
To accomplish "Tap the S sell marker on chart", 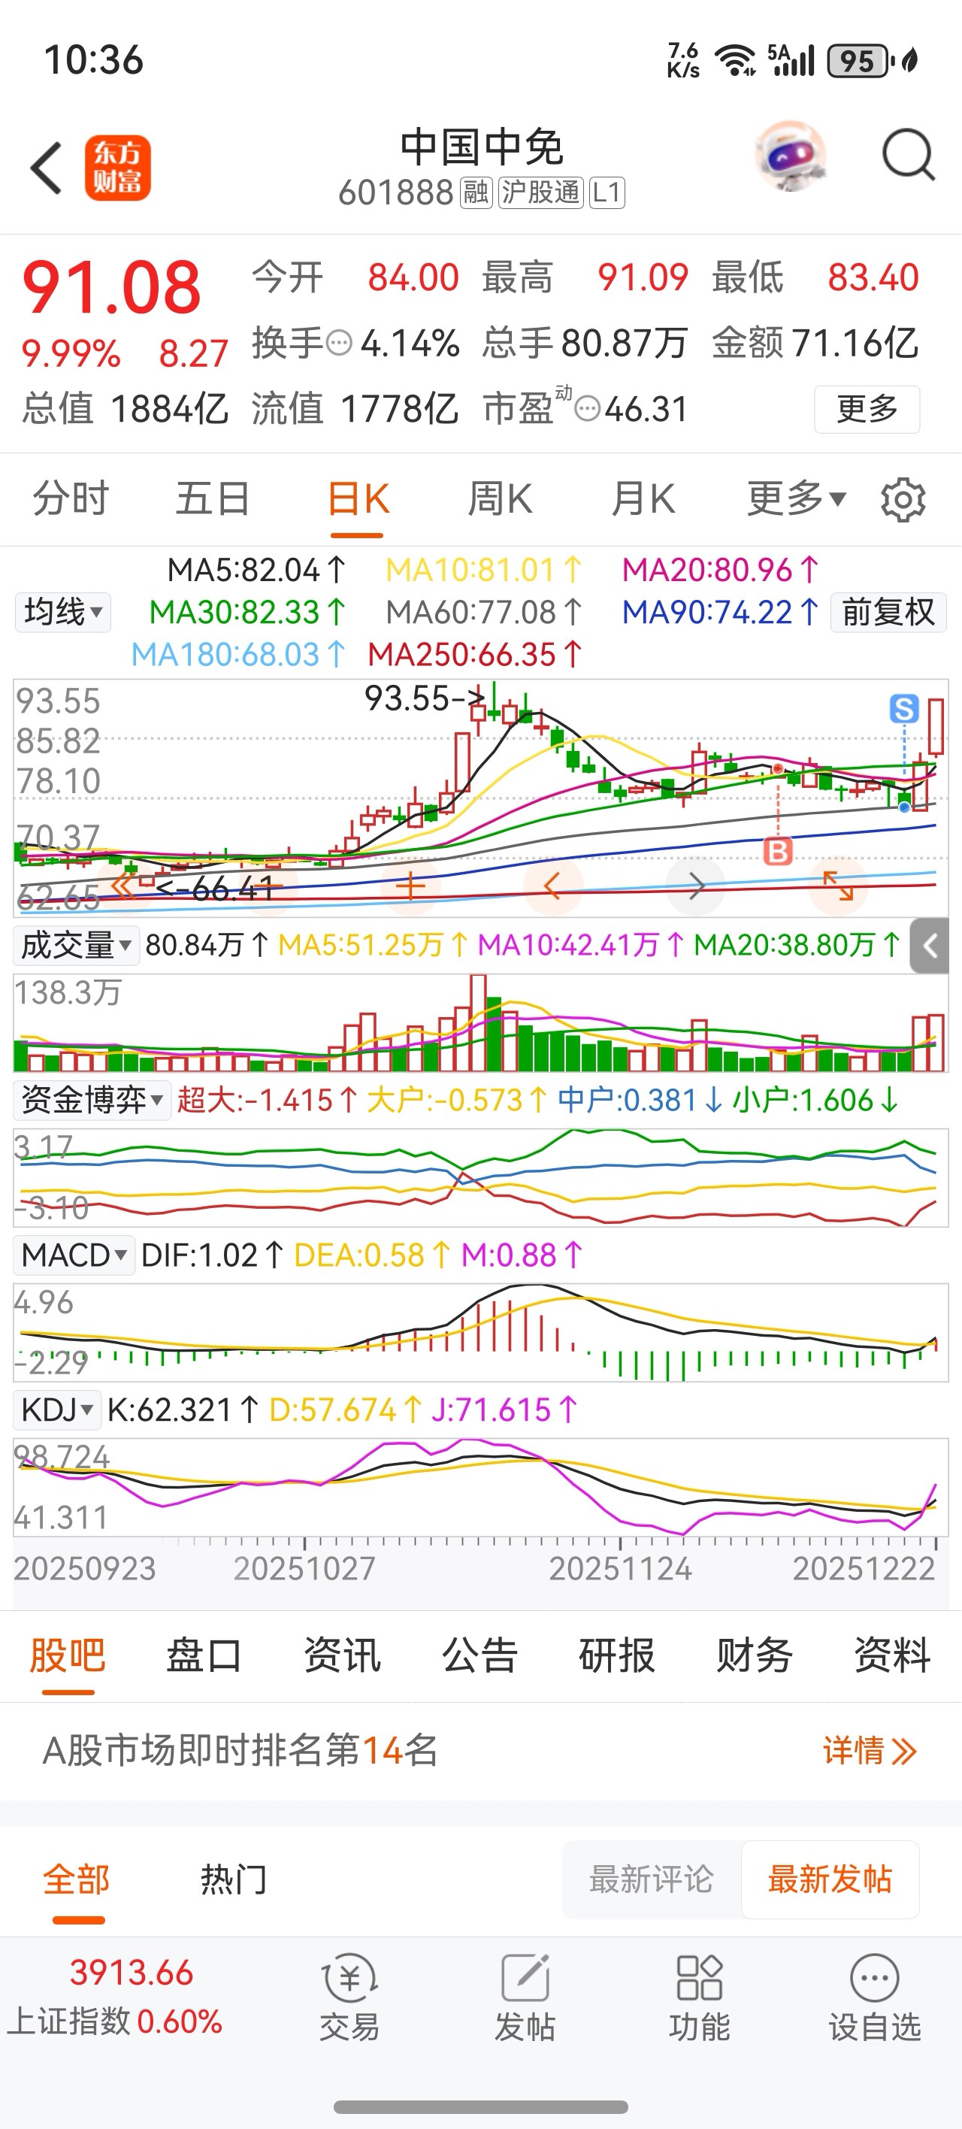I will (904, 708).
